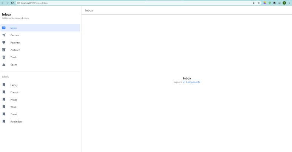Click the Favorites heart icon
This screenshot has height=152, width=292.
(x=4, y=42)
